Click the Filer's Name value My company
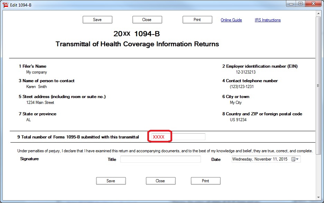The width and height of the screenshot is (324, 203). pos(37,72)
